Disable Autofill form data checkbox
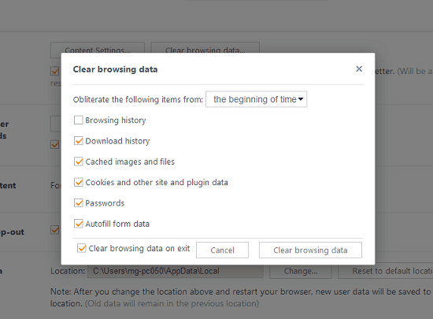The height and width of the screenshot is (319, 433). point(79,224)
